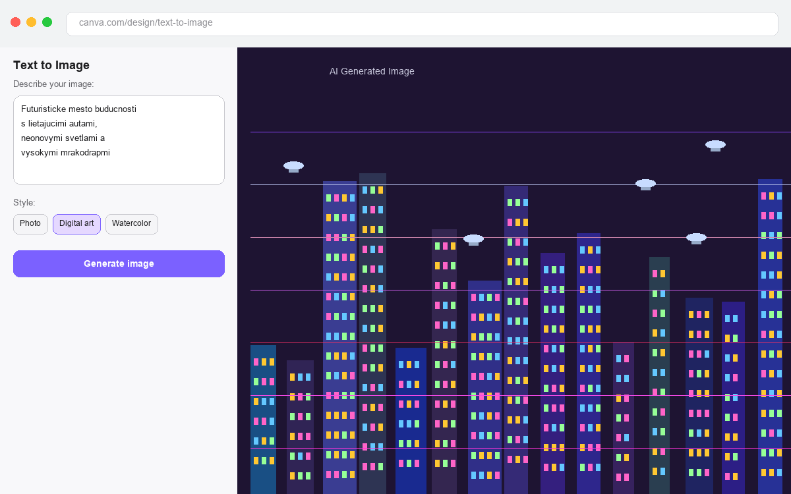The height and width of the screenshot is (494, 791).
Task: Click the highest flying car in the image
Action: point(715,145)
